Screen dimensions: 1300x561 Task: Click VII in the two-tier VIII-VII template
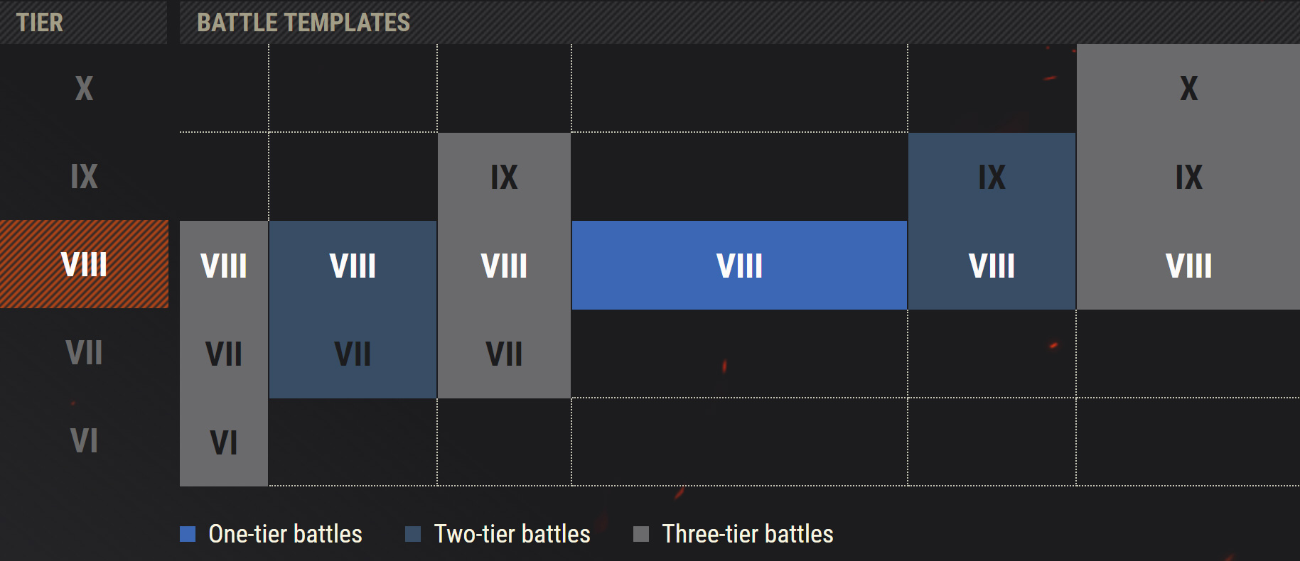coord(353,354)
